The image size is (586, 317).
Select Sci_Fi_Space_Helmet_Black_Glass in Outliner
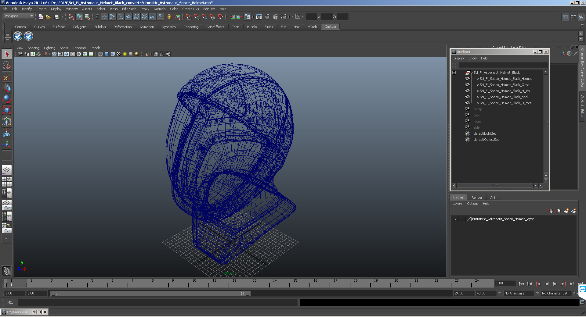point(504,85)
